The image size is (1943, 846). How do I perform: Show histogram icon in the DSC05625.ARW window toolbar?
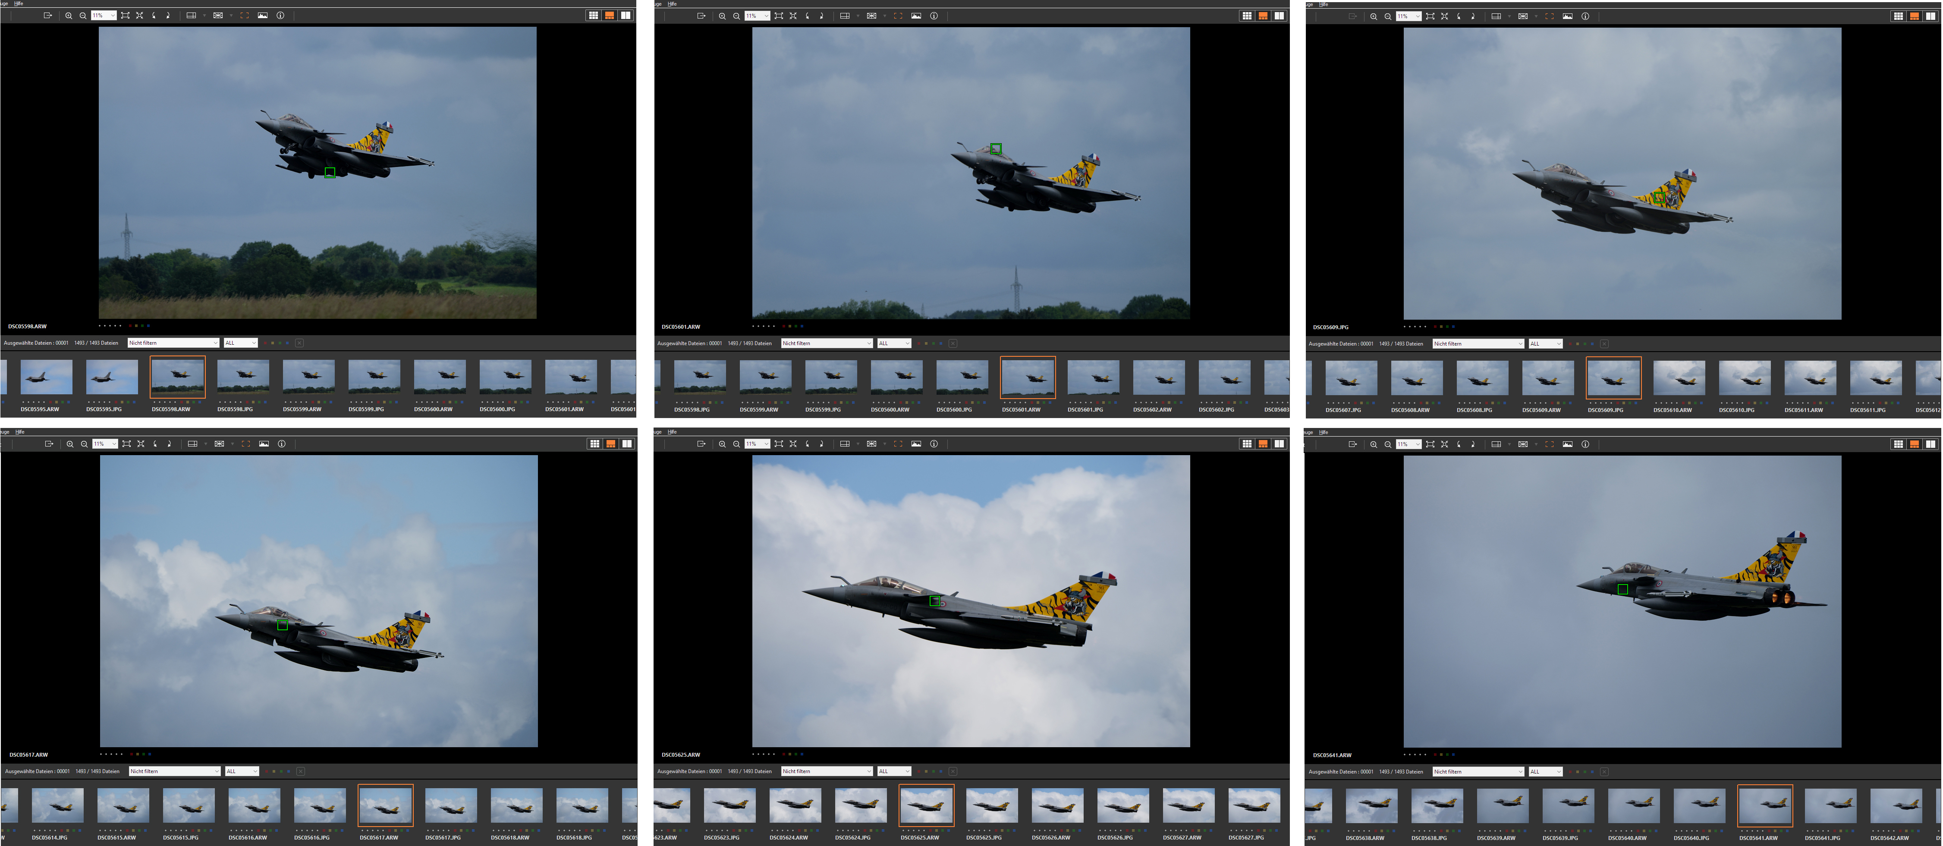pos(916,444)
